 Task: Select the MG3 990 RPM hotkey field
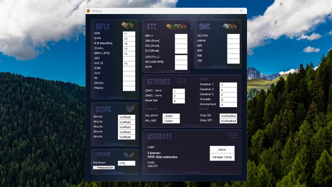click(x=181, y=63)
